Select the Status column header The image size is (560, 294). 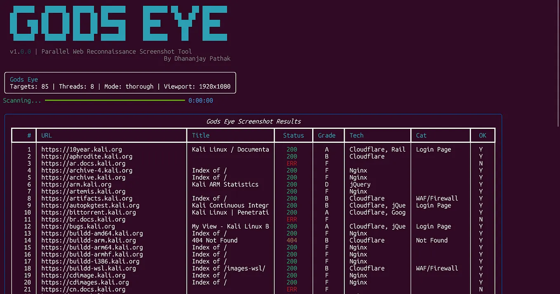294,135
